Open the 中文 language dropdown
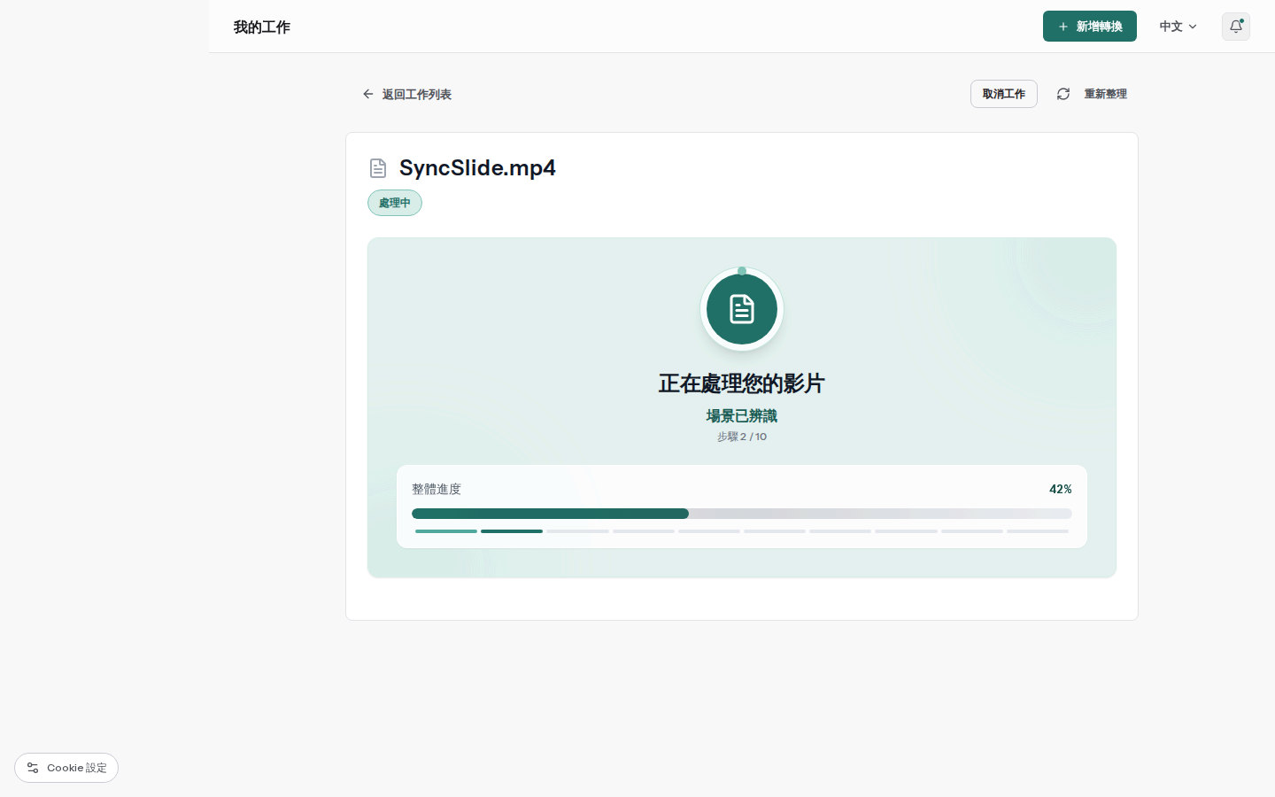1275x797 pixels. pyautogui.click(x=1178, y=27)
